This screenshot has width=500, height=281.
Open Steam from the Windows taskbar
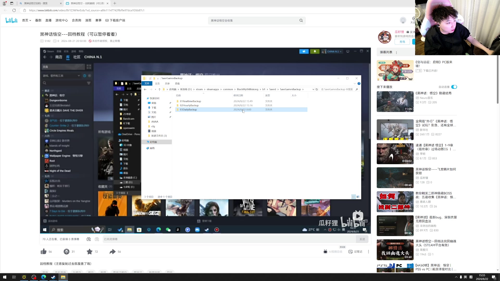pyautogui.click(x=53, y=277)
